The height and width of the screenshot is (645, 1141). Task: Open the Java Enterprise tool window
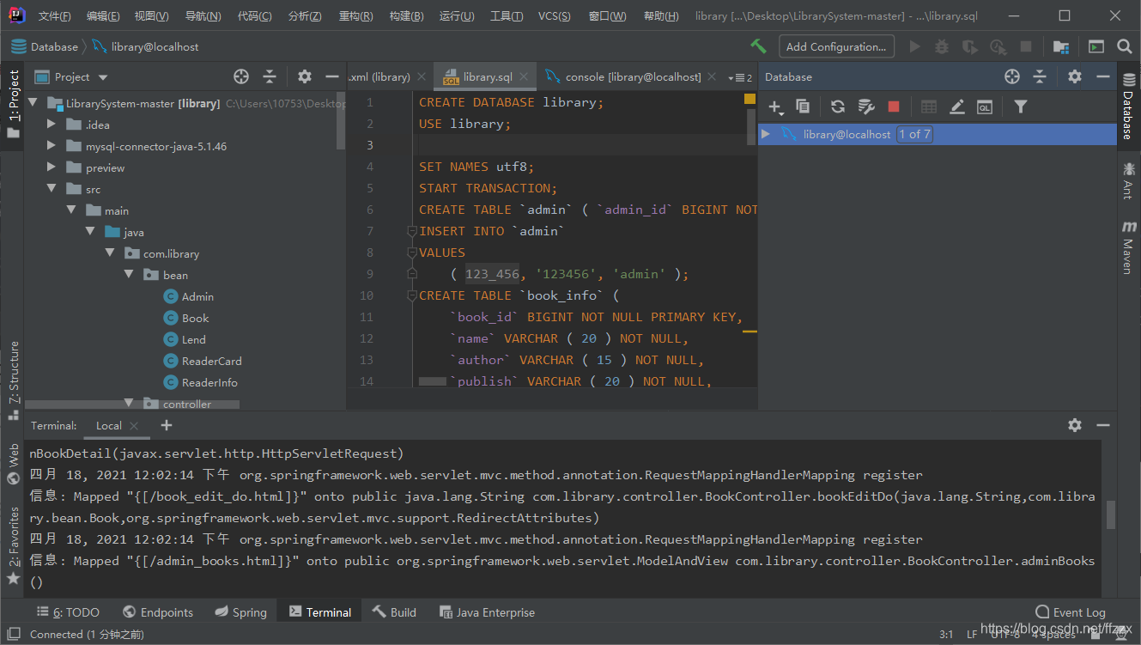[487, 612]
